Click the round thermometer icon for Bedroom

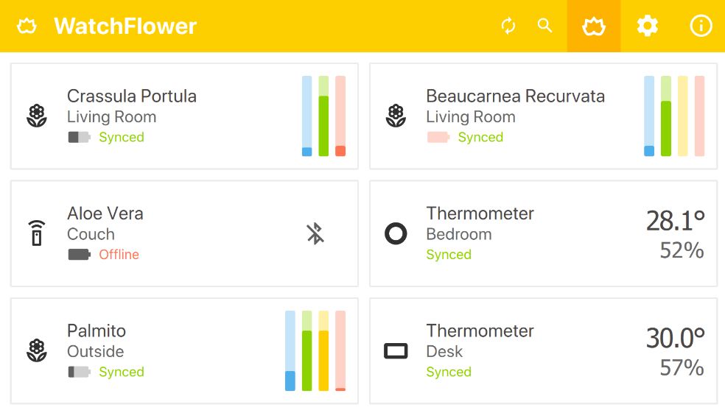click(396, 233)
